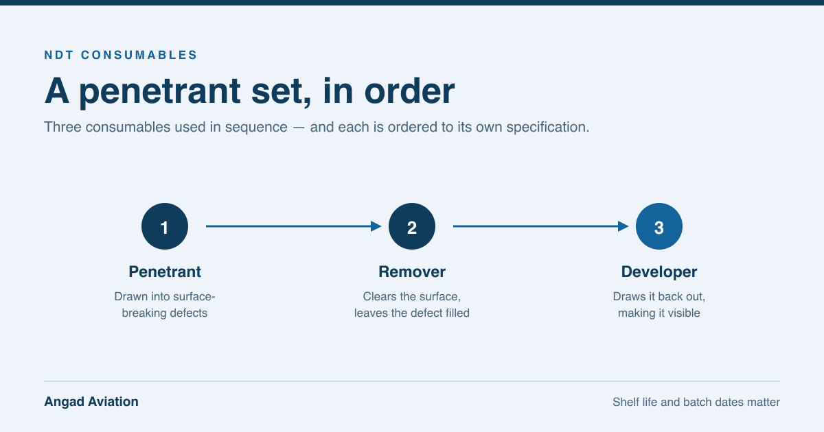Screen dimensions: 824x432
Task: Click the subtitle about three consumables in sequence
Action: point(317,128)
